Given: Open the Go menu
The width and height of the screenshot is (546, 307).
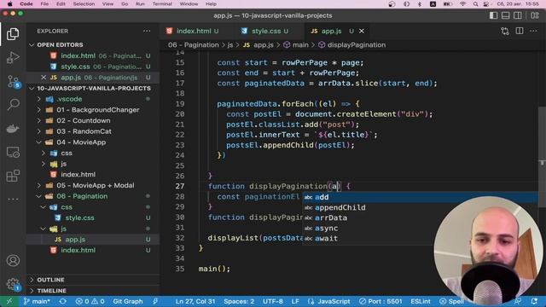Looking at the screenshot, I should (x=125, y=3).
